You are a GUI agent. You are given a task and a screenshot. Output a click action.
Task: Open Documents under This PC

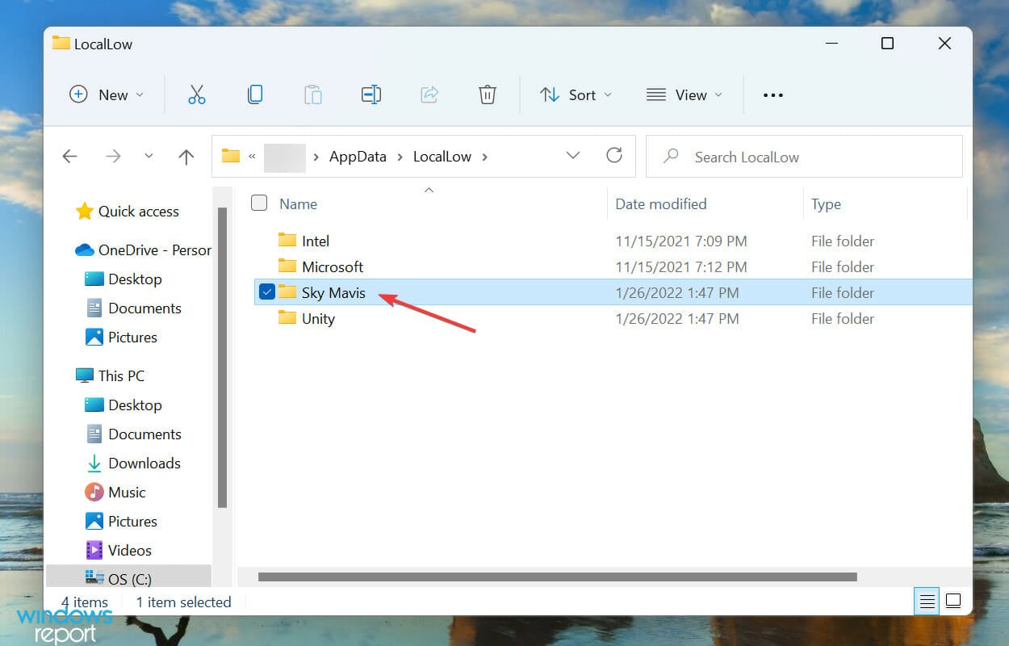coord(133,434)
